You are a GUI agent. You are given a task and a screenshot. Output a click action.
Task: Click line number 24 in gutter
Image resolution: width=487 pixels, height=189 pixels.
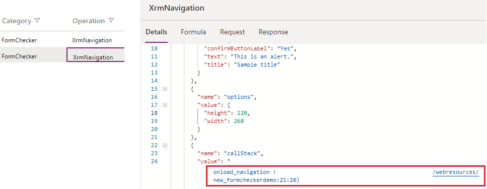(x=154, y=161)
